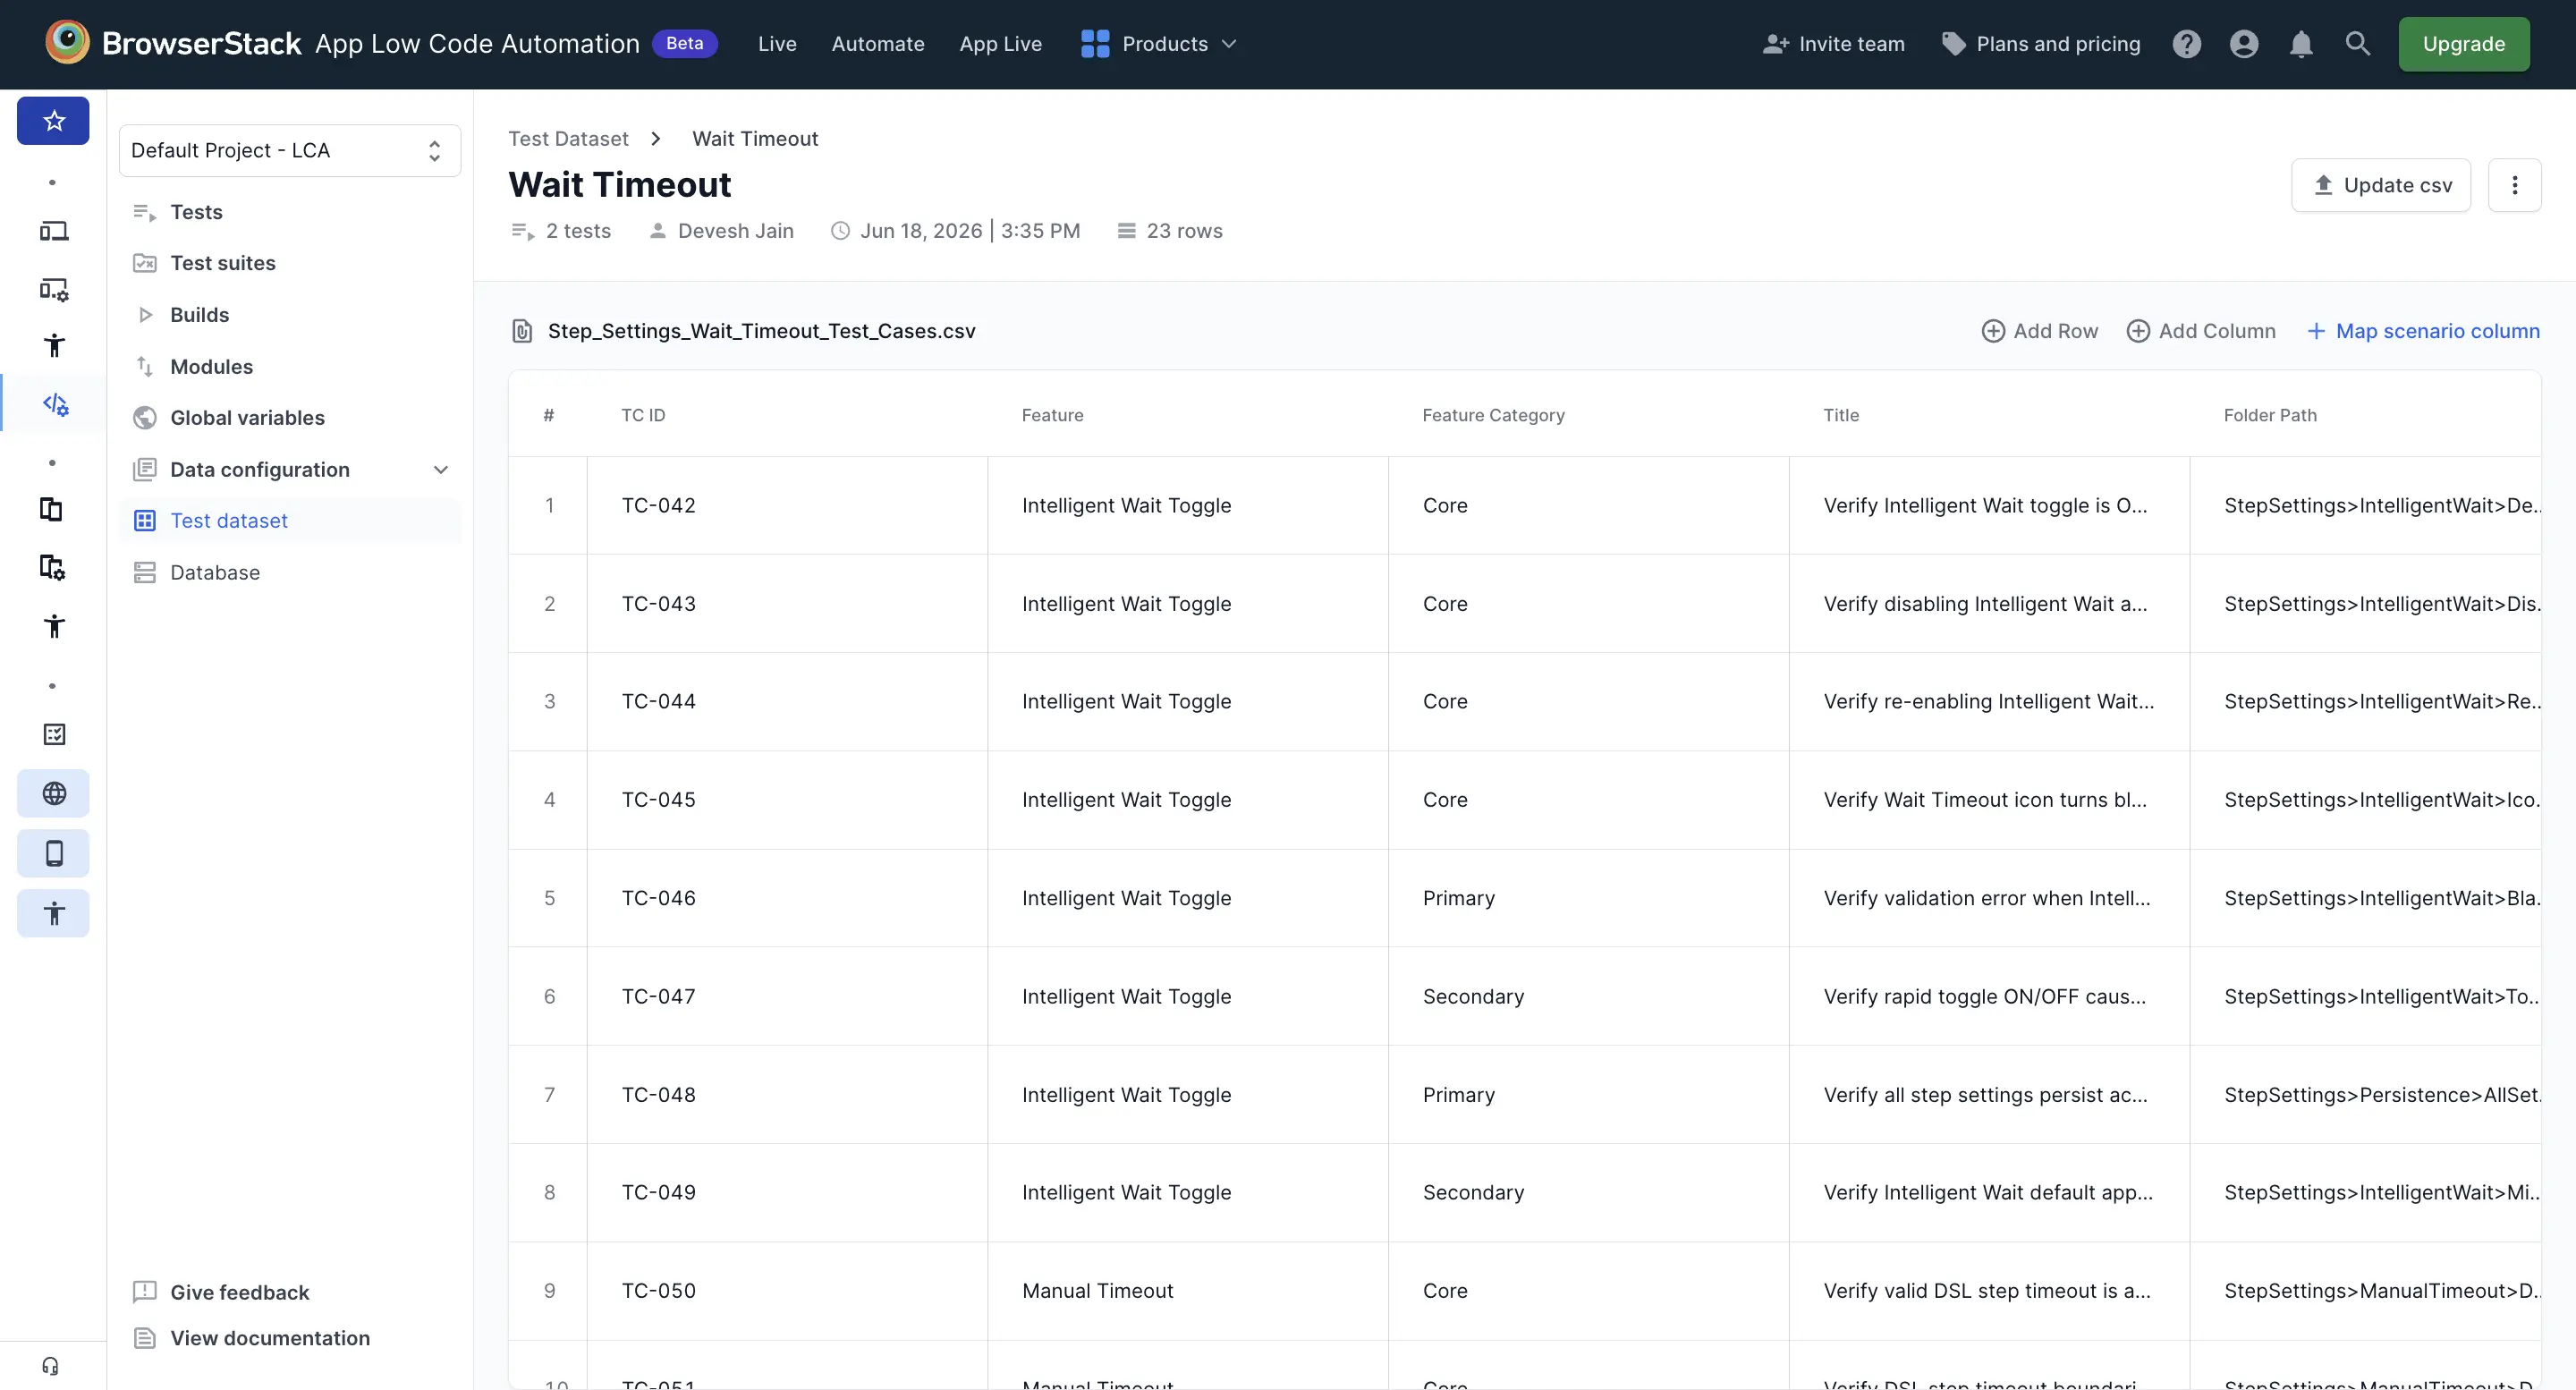The height and width of the screenshot is (1390, 2576).
Task: Collapse the Data configuration section chevron
Action: [440, 470]
